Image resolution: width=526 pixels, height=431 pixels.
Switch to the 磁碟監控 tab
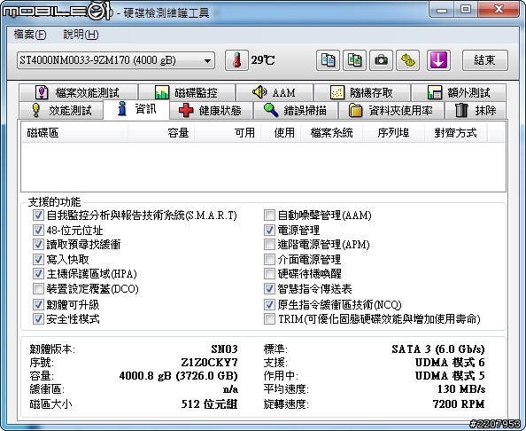pyautogui.click(x=187, y=92)
